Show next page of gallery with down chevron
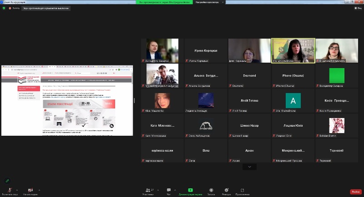 (x=249, y=167)
